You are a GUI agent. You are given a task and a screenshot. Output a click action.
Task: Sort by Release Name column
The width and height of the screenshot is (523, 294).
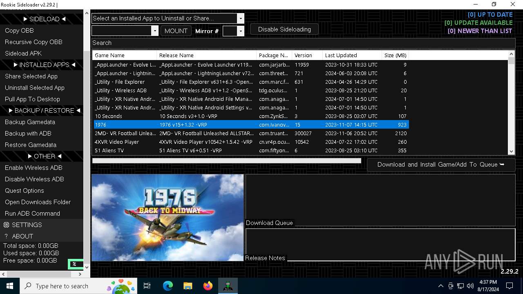point(207,55)
